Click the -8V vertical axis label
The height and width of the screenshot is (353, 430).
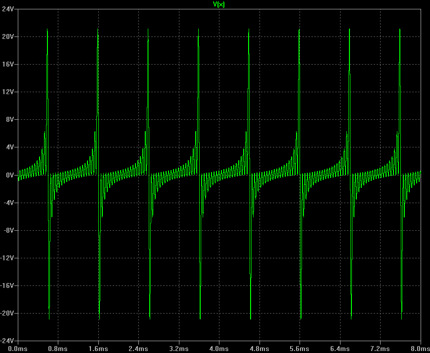click(x=9, y=230)
